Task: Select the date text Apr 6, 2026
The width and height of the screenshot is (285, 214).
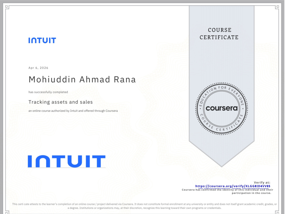Action: point(38,68)
